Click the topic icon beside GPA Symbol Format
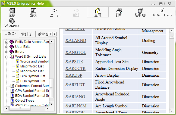The width and height of the screenshot is (176, 115). pyautogui.click(x=12, y=91)
